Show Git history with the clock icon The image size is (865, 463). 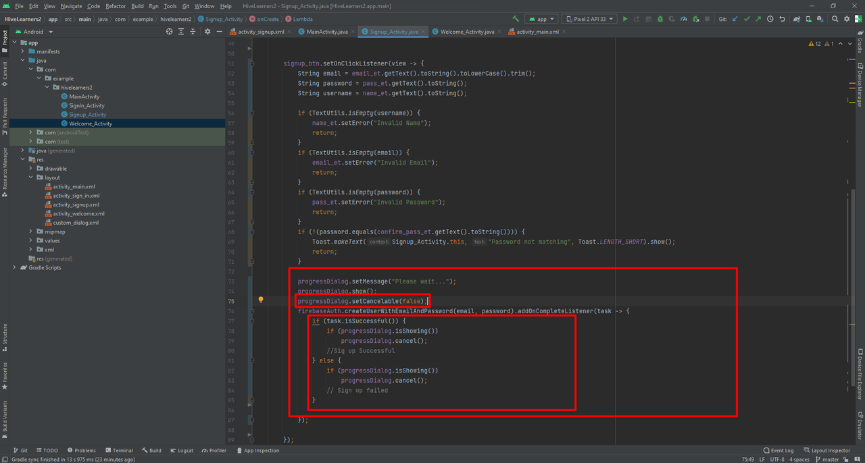point(770,19)
